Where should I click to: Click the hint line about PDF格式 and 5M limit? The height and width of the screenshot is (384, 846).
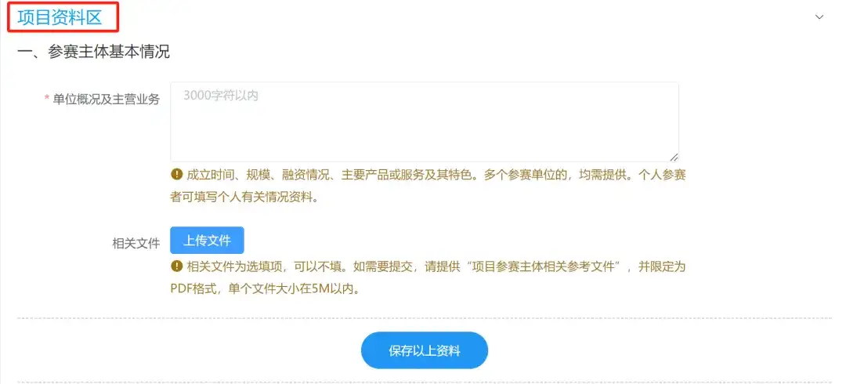tap(265, 288)
